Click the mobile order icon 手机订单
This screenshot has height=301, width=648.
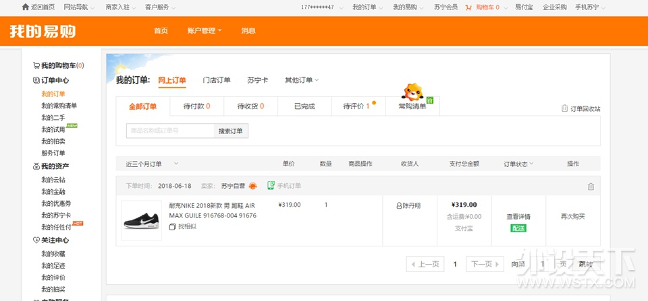(271, 186)
